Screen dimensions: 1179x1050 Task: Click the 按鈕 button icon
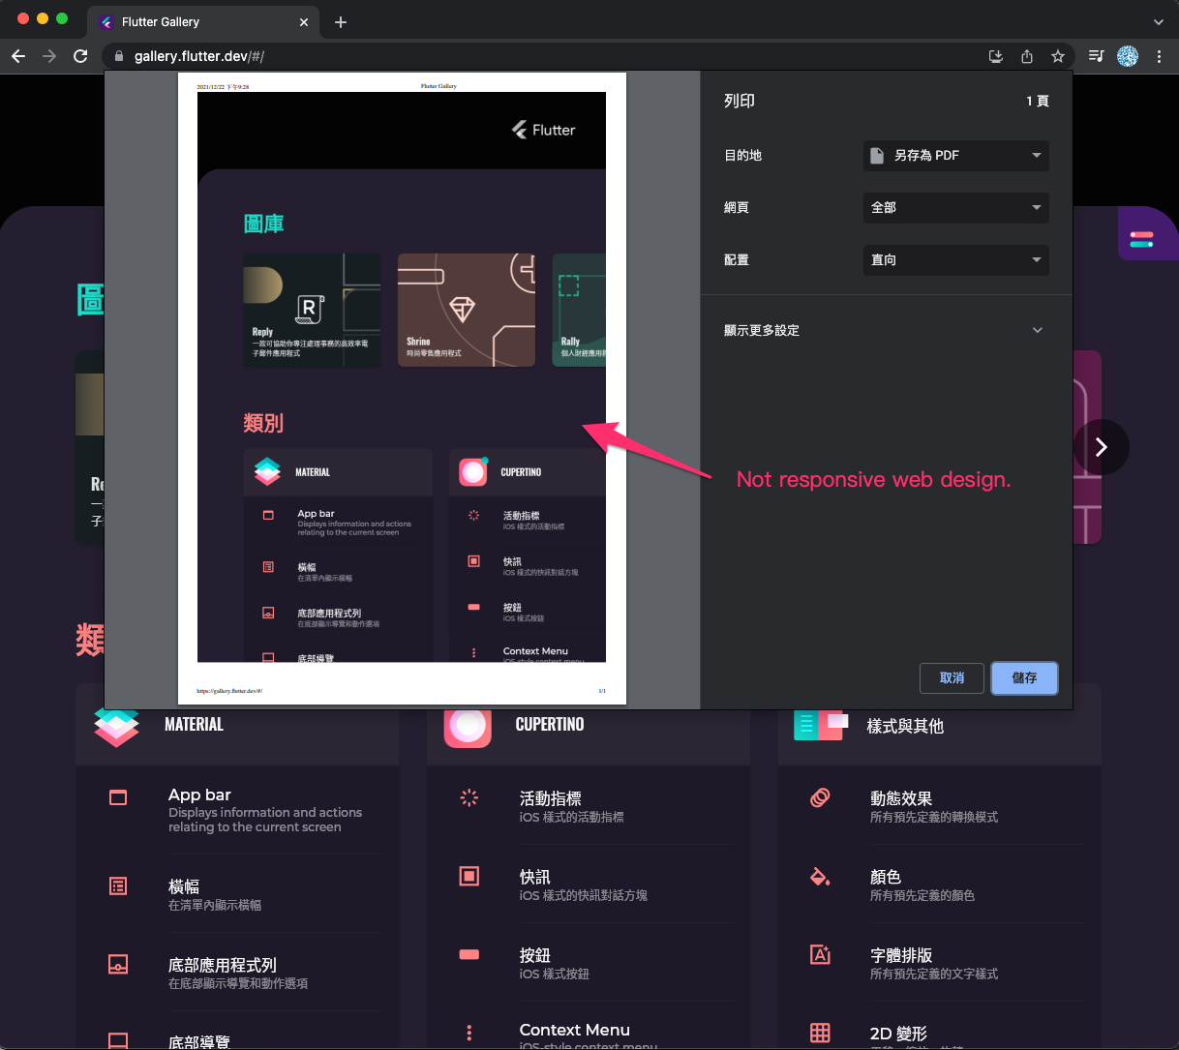click(469, 954)
